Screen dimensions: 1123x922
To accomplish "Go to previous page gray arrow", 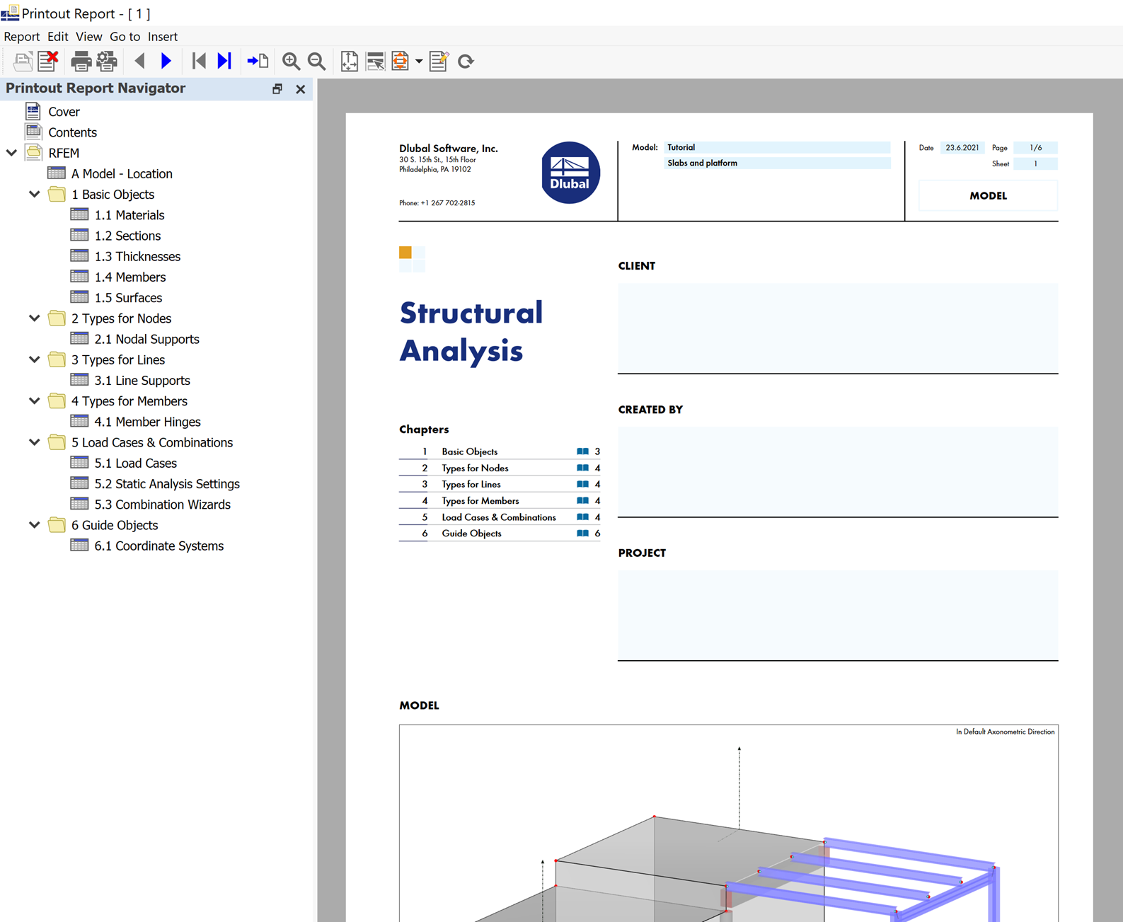I will [139, 62].
